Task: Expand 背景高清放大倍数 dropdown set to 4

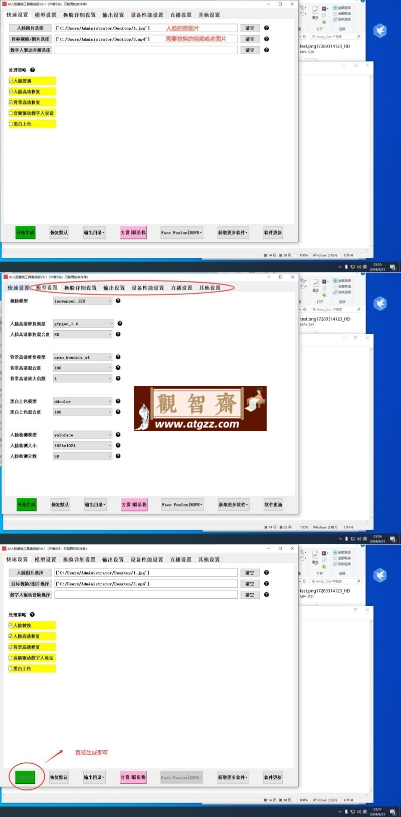Action: 83,378
